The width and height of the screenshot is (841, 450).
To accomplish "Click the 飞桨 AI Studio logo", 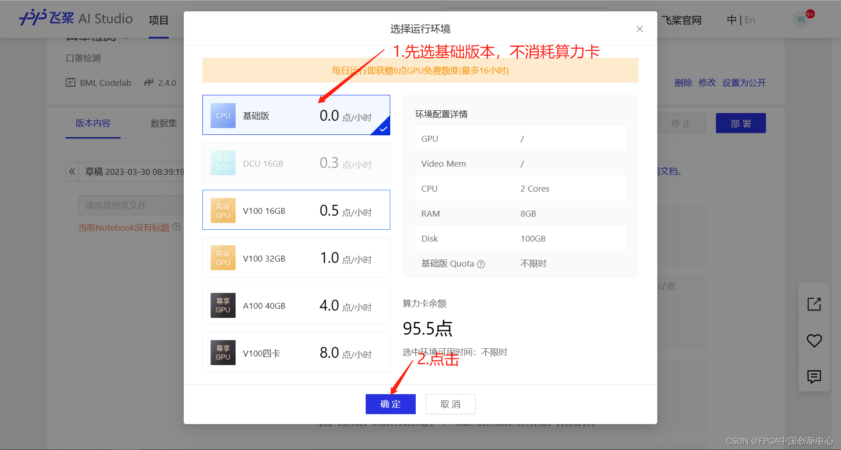I will (x=76, y=18).
